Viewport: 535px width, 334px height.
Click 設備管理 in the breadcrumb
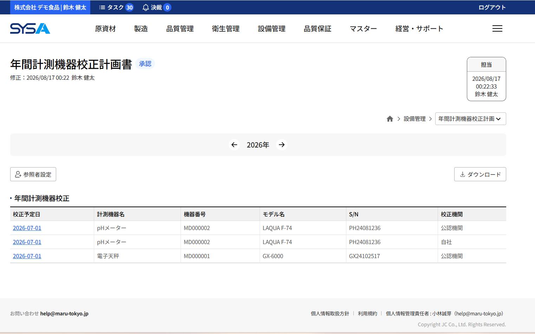pos(415,119)
